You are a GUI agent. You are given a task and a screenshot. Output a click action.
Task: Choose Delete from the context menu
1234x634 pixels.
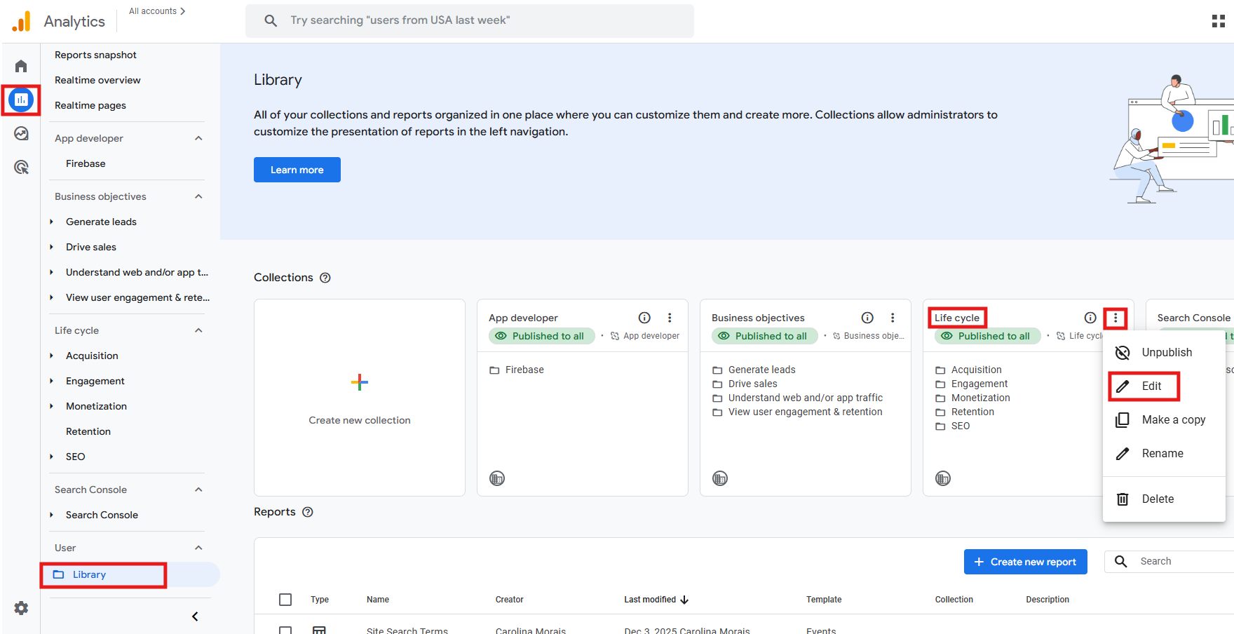click(x=1164, y=499)
